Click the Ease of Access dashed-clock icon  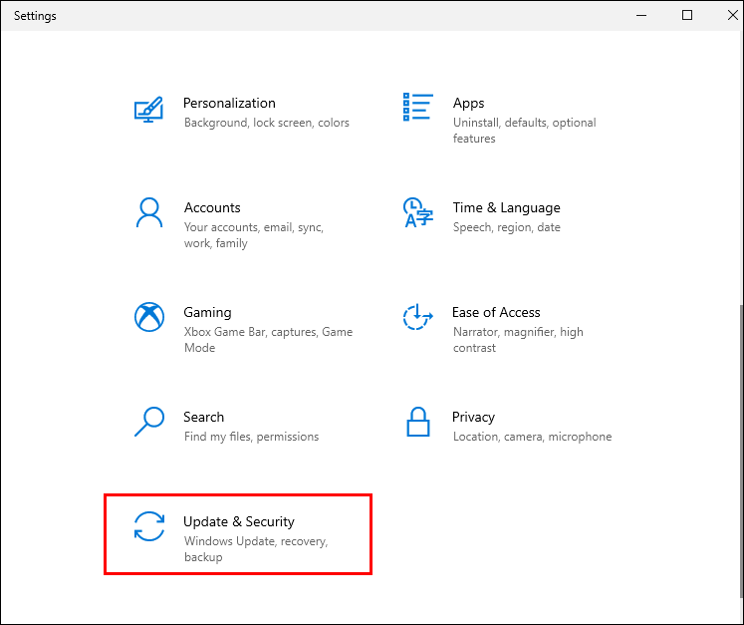pos(417,317)
